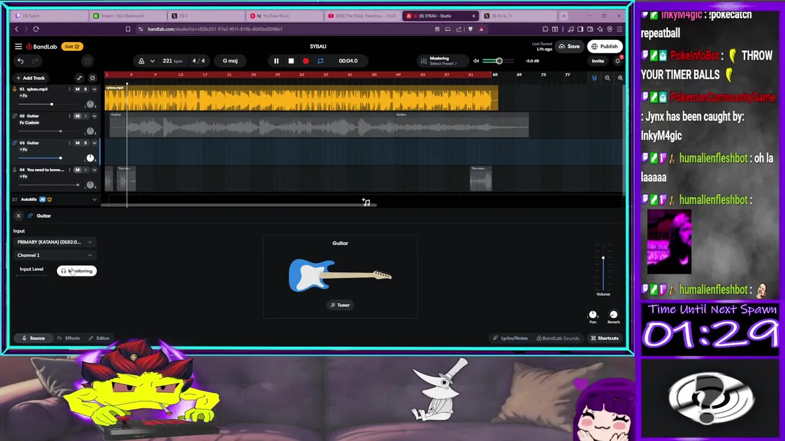
Task: Mute the master output speaker icon
Action: click(476, 61)
